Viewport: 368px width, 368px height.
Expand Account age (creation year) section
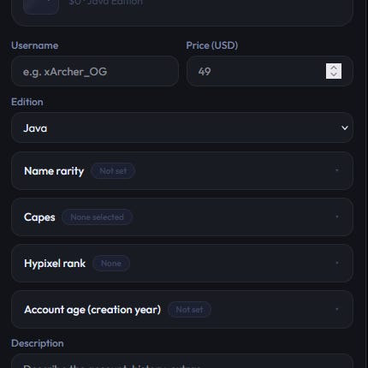182,310
